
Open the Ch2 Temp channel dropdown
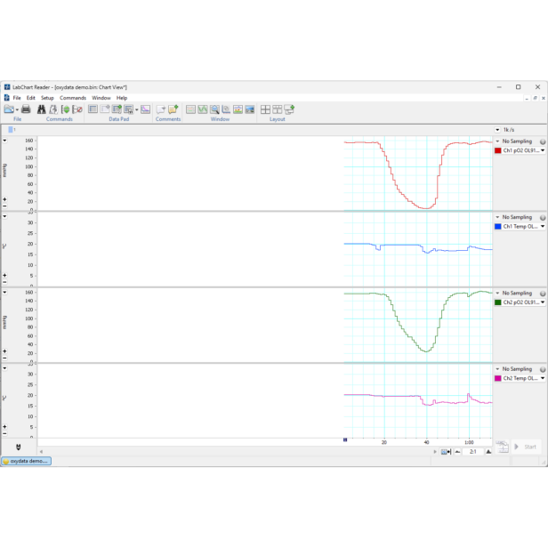point(543,378)
